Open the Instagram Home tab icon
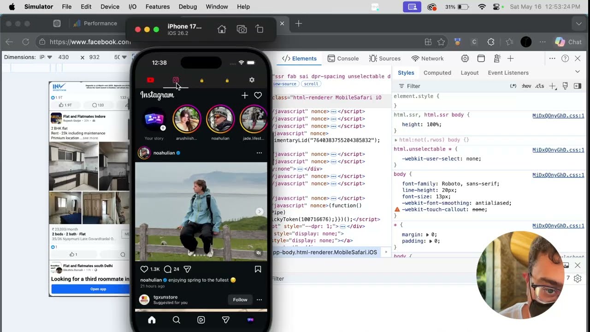 point(152,320)
